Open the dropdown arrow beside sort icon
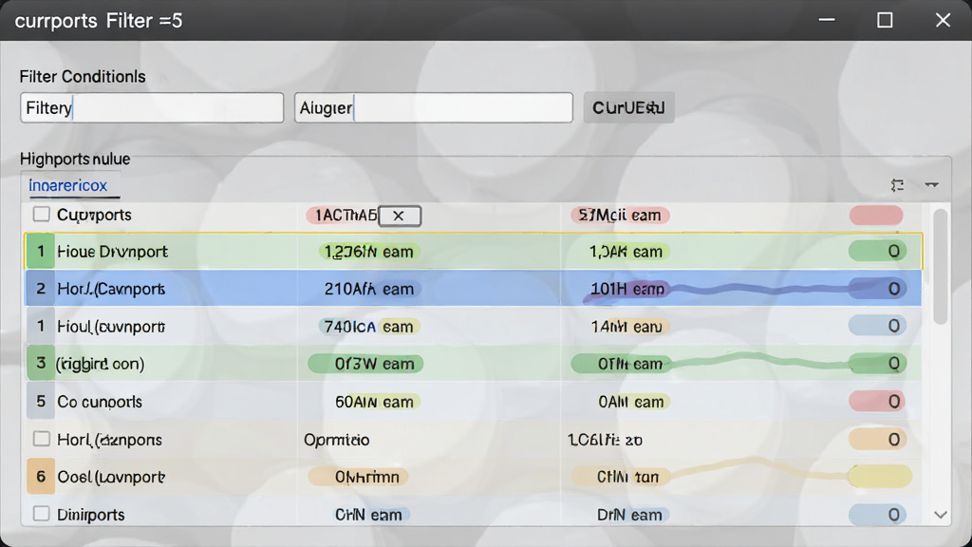972x547 pixels. [932, 185]
